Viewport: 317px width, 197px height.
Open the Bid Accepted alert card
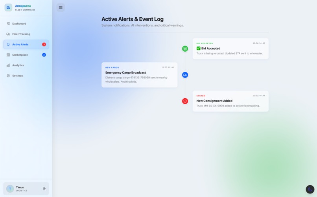coord(230,49)
